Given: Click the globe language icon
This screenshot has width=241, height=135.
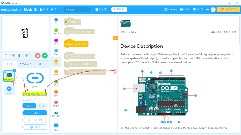Looking at the screenshot, I should (36, 9).
